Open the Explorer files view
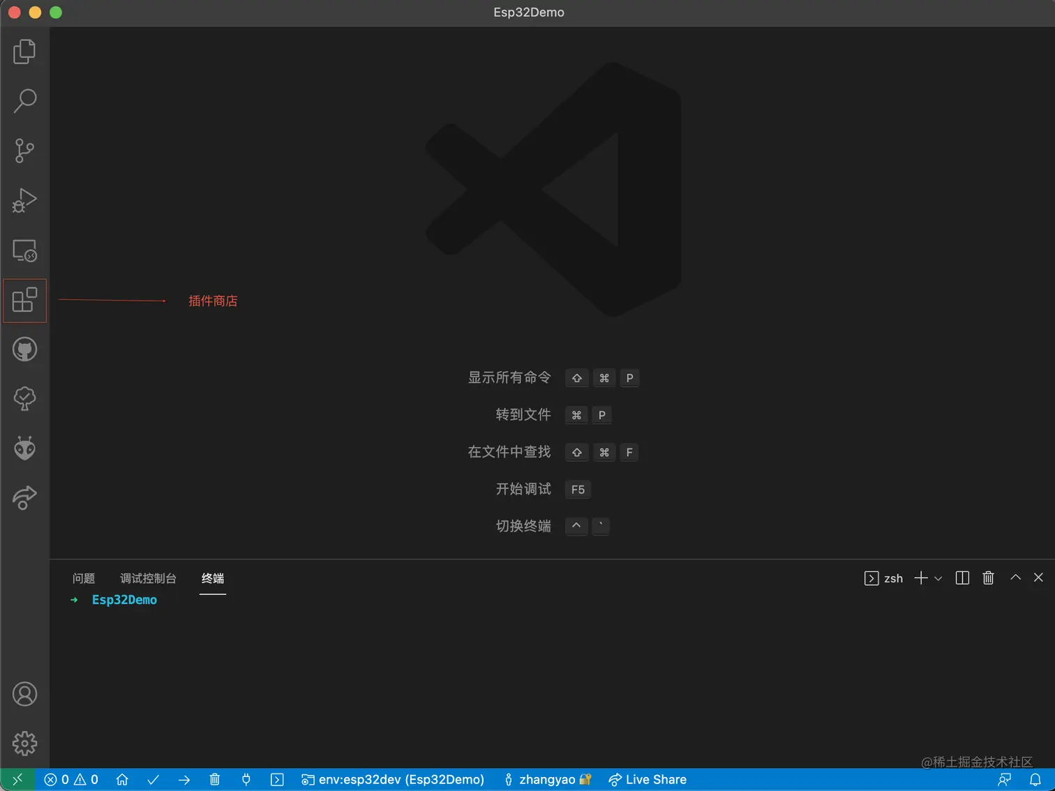This screenshot has width=1055, height=791. point(24,52)
